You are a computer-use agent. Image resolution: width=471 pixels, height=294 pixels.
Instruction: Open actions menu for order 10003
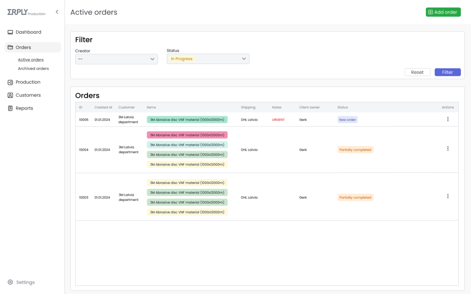coord(448,196)
